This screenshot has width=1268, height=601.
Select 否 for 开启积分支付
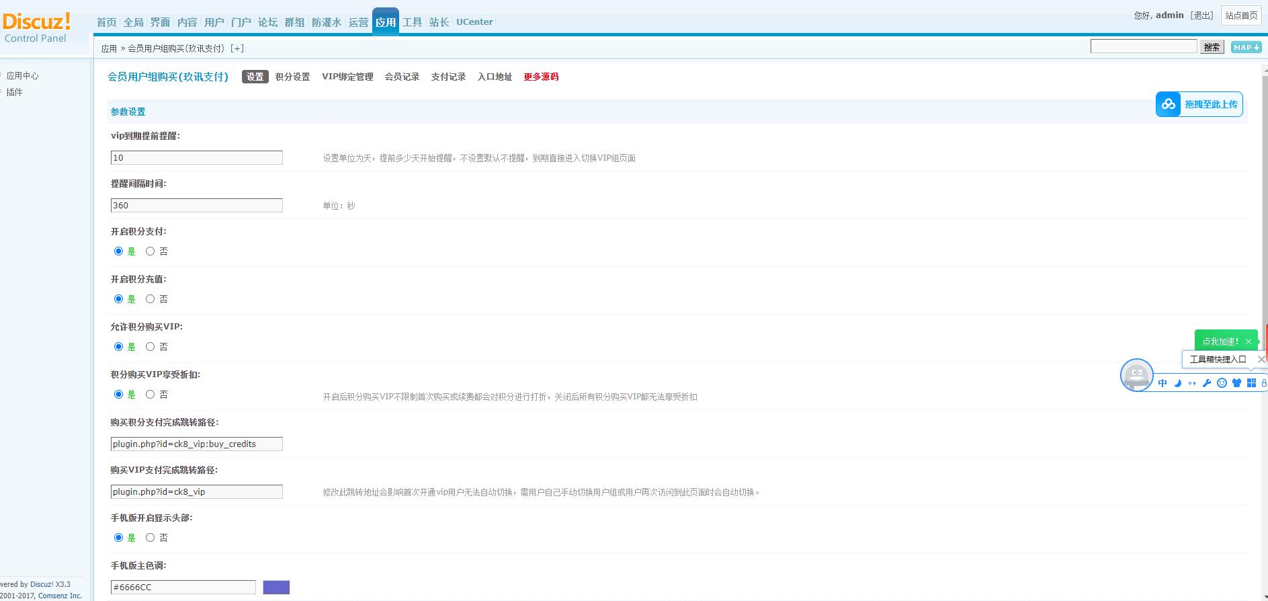point(151,251)
